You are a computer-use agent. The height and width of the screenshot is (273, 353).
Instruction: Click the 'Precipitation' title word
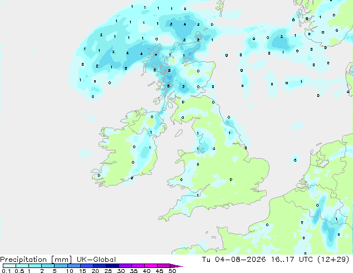point(23,260)
